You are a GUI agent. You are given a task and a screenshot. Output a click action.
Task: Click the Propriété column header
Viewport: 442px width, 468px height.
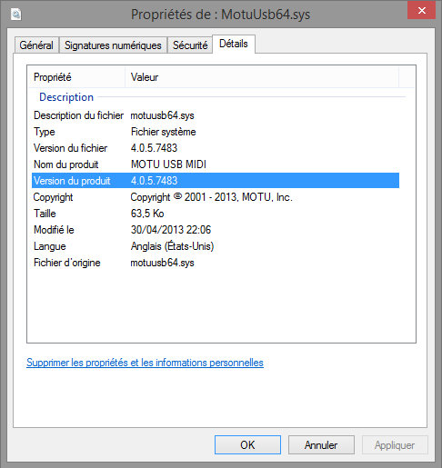pos(76,77)
